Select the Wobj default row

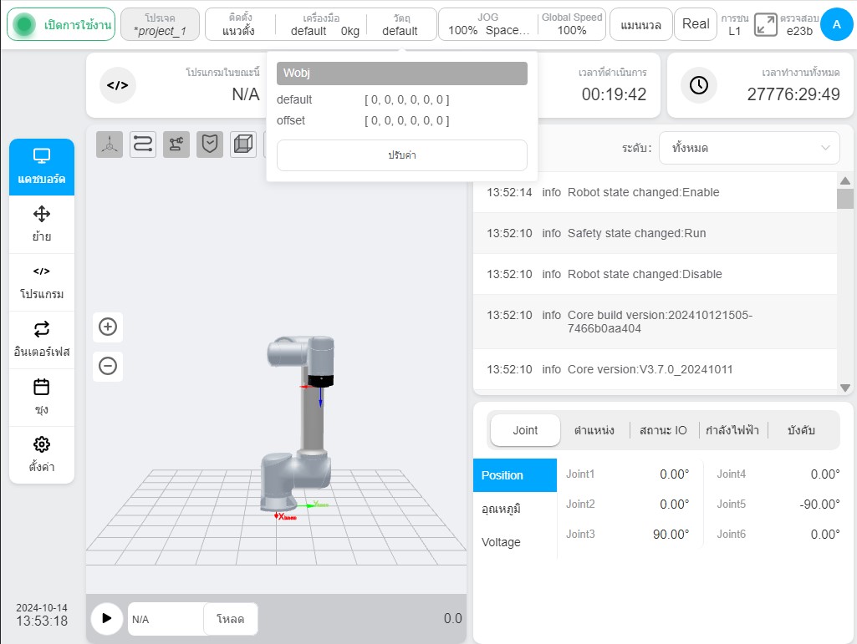pyautogui.click(x=401, y=99)
